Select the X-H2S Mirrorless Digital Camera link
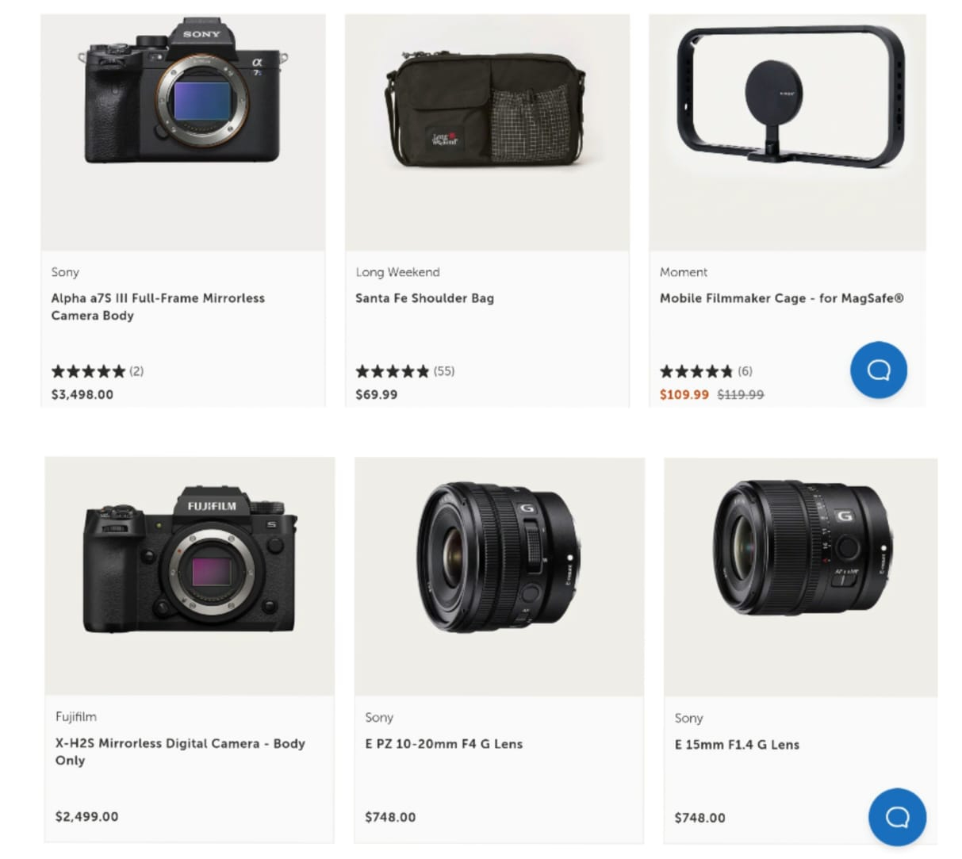This screenshot has height=859, width=962. (x=179, y=752)
